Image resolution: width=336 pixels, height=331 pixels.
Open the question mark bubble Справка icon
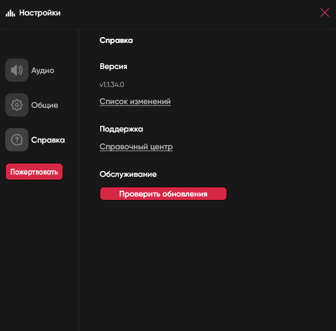17,140
